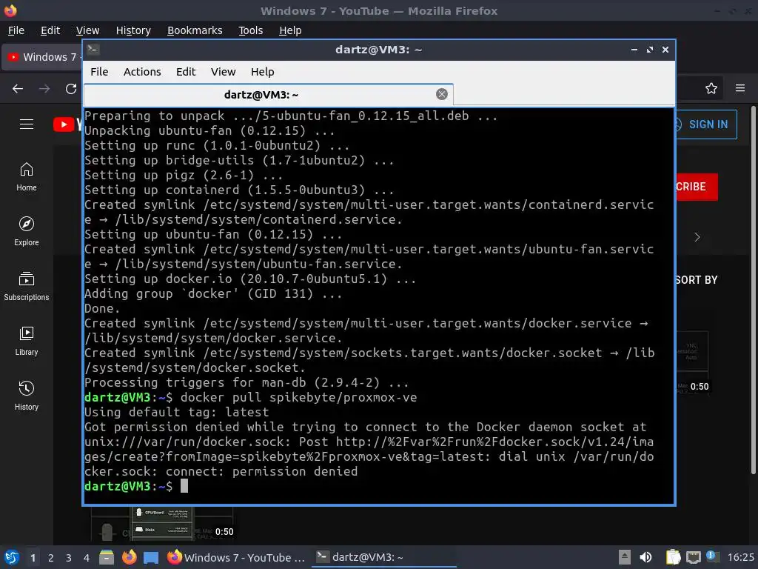Switch to workspace 3 in the pager
This screenshot has height=569, width=758.
click(69, 558)
